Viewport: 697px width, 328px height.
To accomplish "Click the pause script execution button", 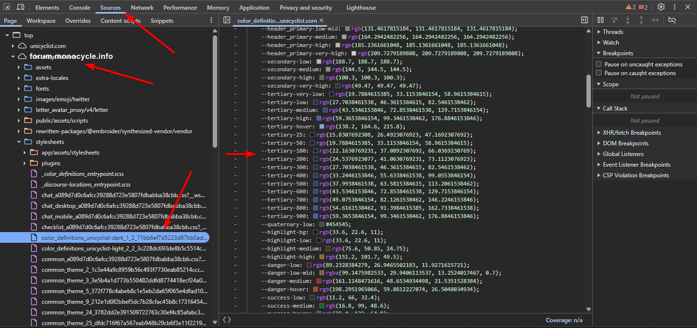I will coord(601,20).
